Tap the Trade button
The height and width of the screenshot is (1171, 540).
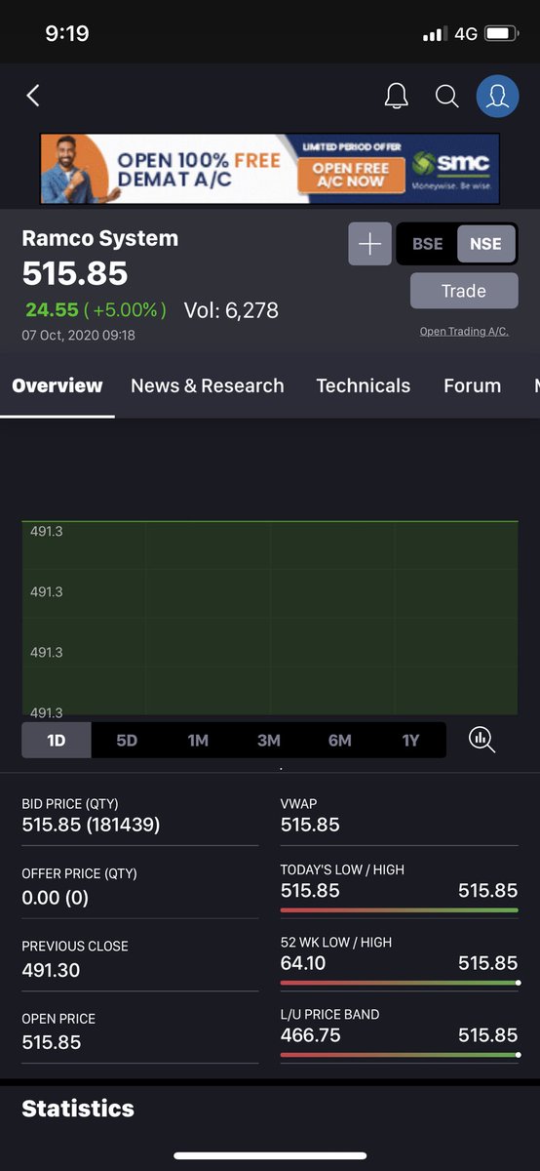pos(464,291)
